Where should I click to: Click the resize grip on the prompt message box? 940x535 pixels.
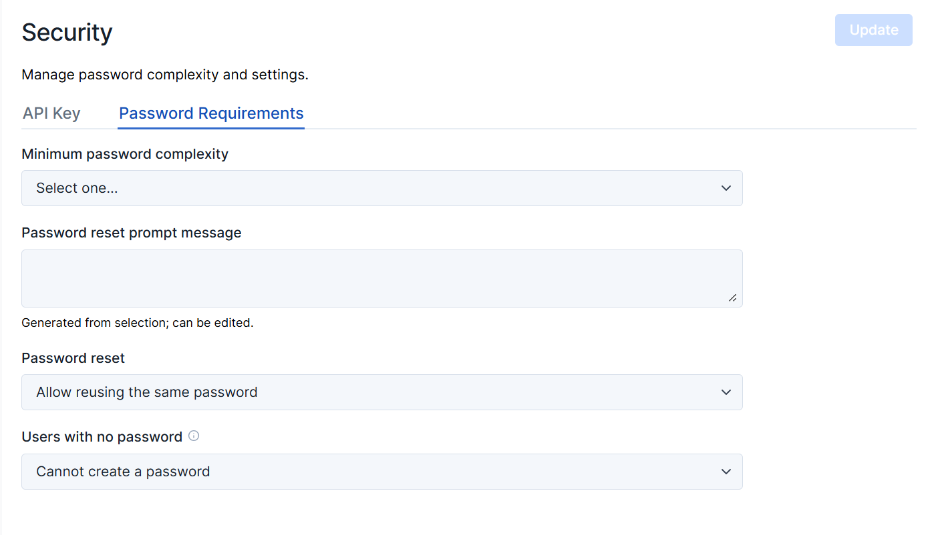coord(733,298)
